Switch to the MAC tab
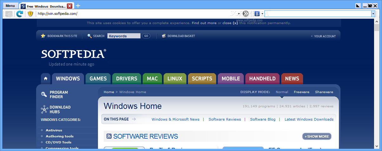The image size is (382, 151). coord(152,79)
